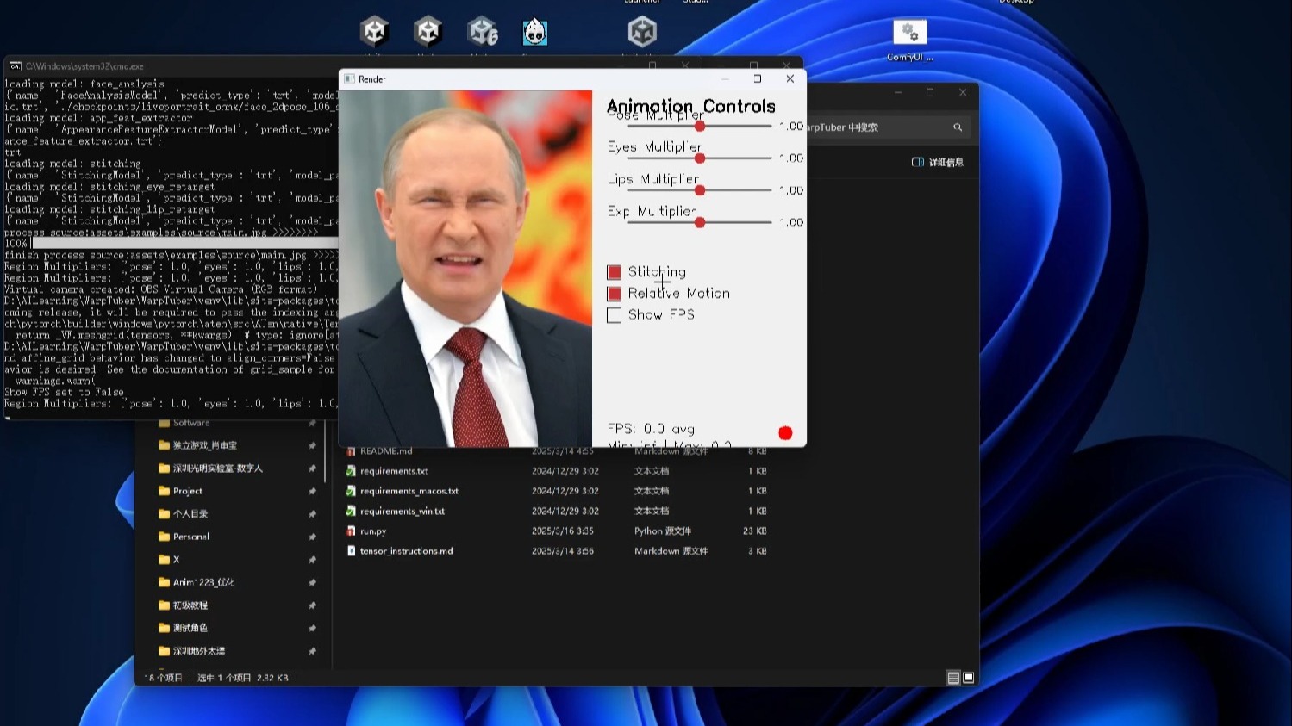Disable the Stitching checkbox
Screen dimensions: 1292x726
pos(614,271)
